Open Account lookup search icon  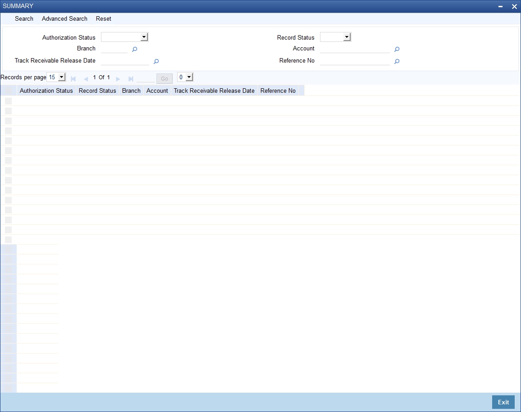(x=397, y=49)
